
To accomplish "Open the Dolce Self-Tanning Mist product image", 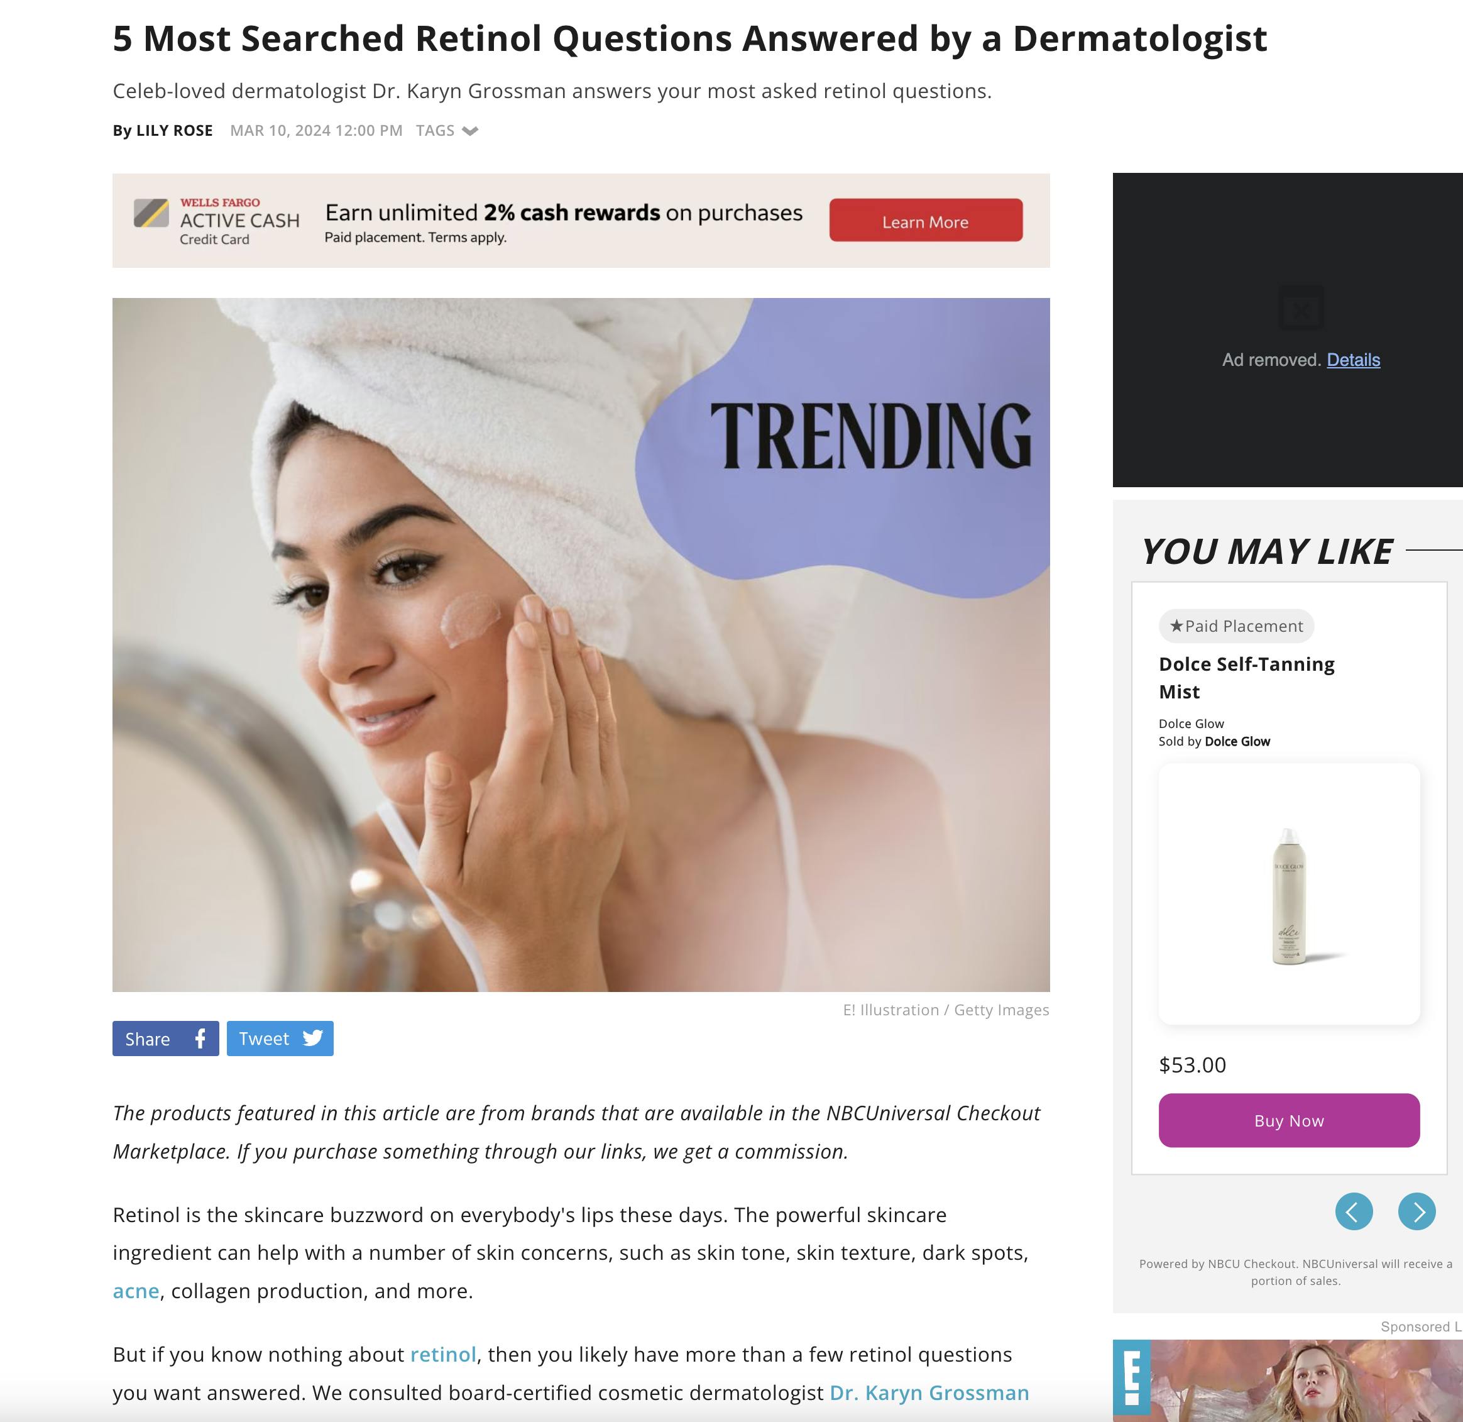I will pyautogui.click(x=1288, y=893).
